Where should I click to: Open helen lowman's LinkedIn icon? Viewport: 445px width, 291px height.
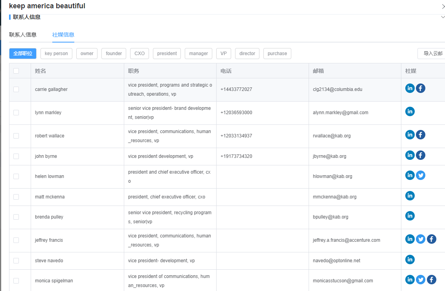410,175
